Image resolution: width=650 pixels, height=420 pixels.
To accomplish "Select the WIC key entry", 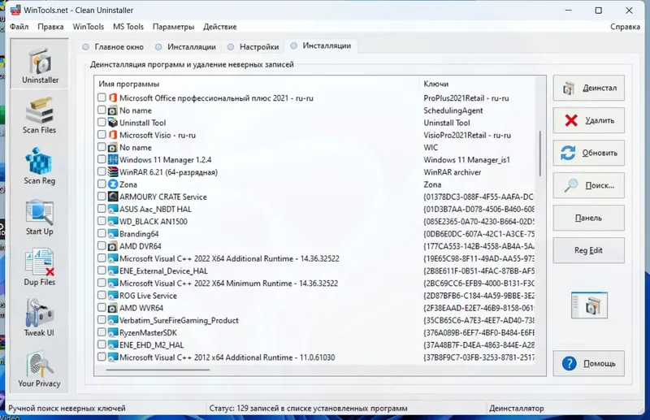I will click(x=431, y=147).
